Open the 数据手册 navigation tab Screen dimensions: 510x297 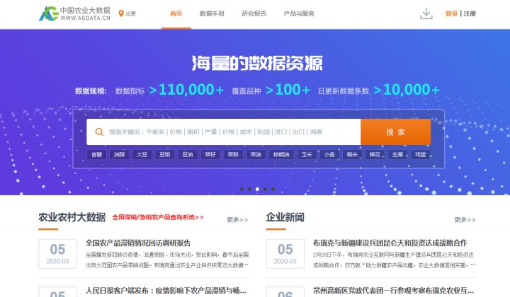(212, 13)
